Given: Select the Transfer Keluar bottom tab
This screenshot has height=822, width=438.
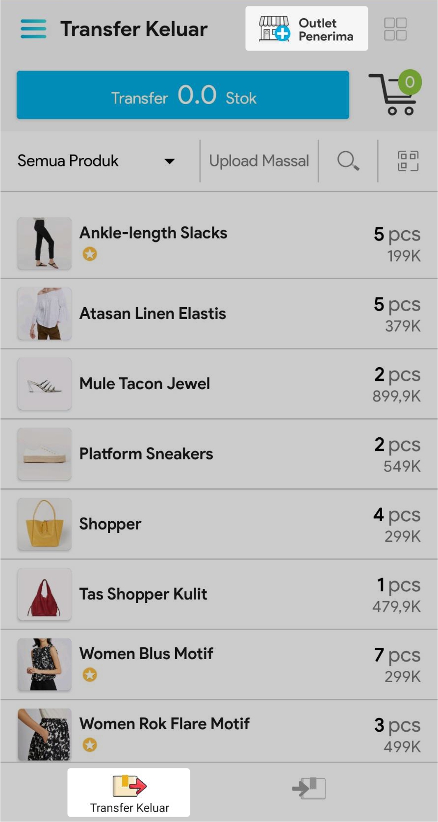Looking at the screenshot, I should pos(129,792).
